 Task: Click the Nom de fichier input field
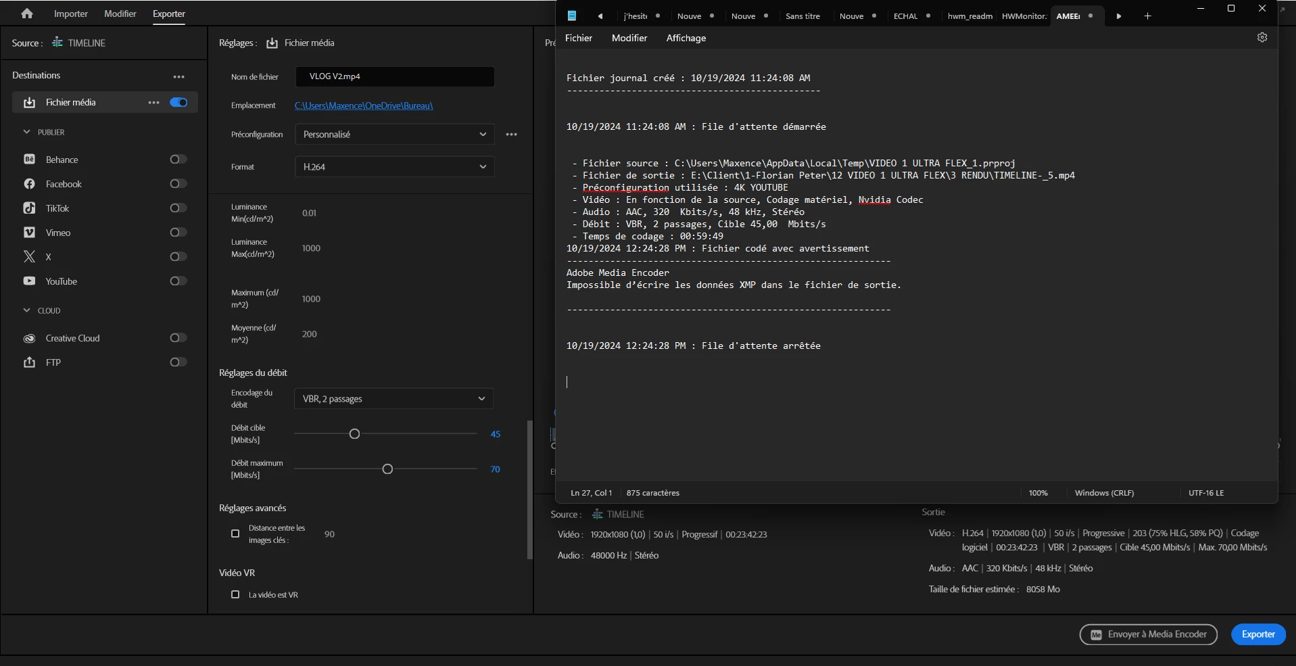pos(395,76)
